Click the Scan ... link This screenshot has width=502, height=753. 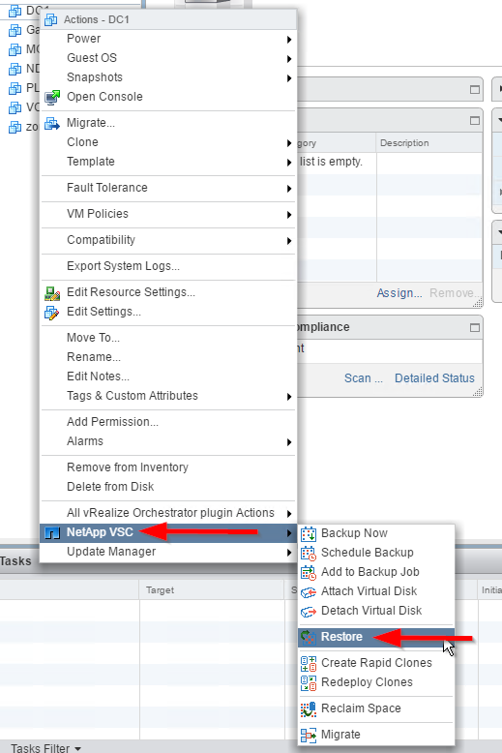click(364, 378)
